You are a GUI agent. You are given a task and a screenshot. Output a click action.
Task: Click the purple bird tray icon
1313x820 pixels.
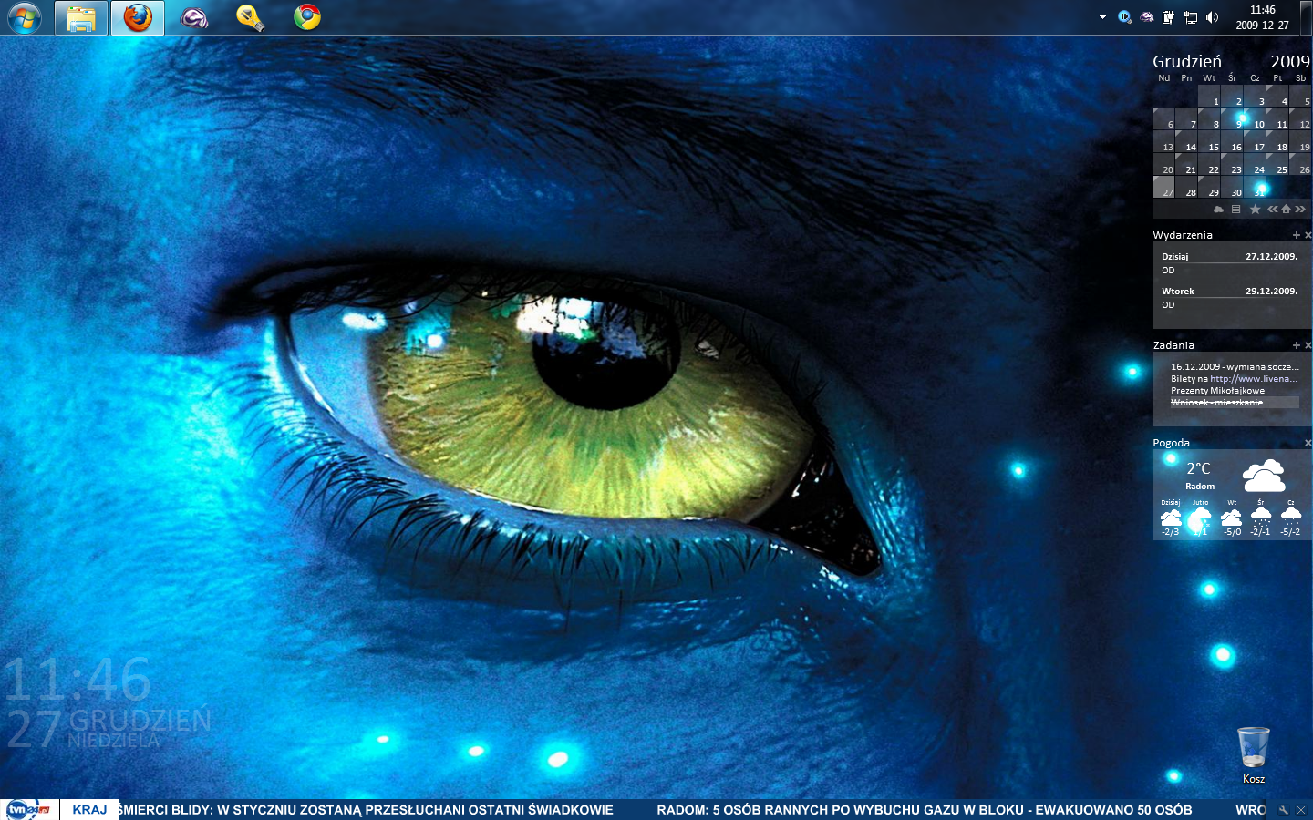point(1147,17)
